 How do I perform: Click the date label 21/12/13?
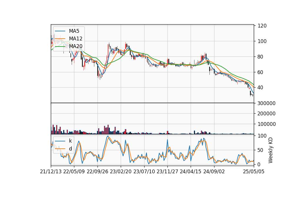51,172
